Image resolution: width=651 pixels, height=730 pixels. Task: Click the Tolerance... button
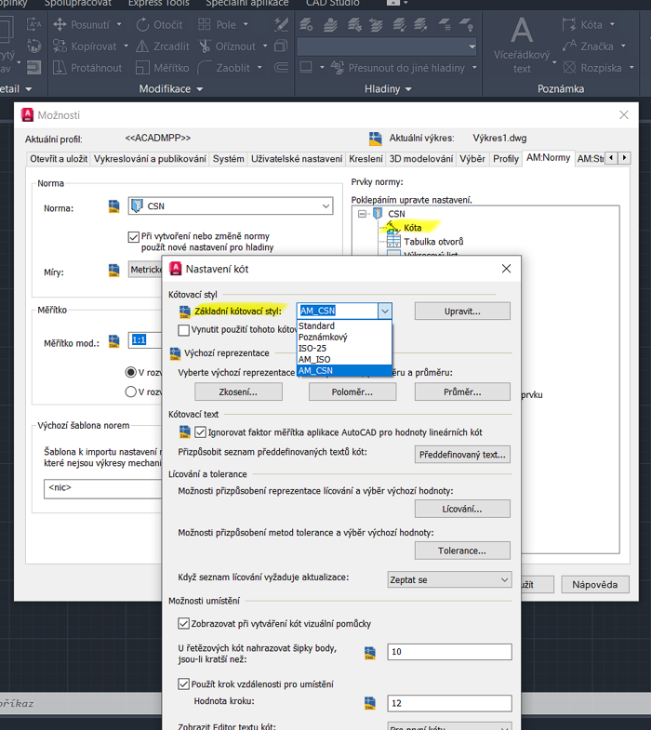point(462,551)
